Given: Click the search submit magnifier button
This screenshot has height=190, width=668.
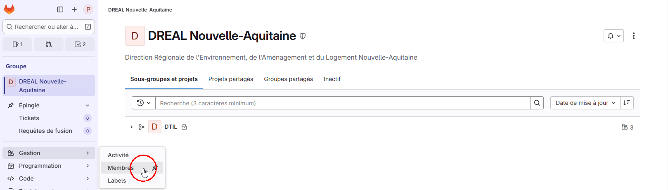Looking at the screenshot, I should (x=537, y=103).
